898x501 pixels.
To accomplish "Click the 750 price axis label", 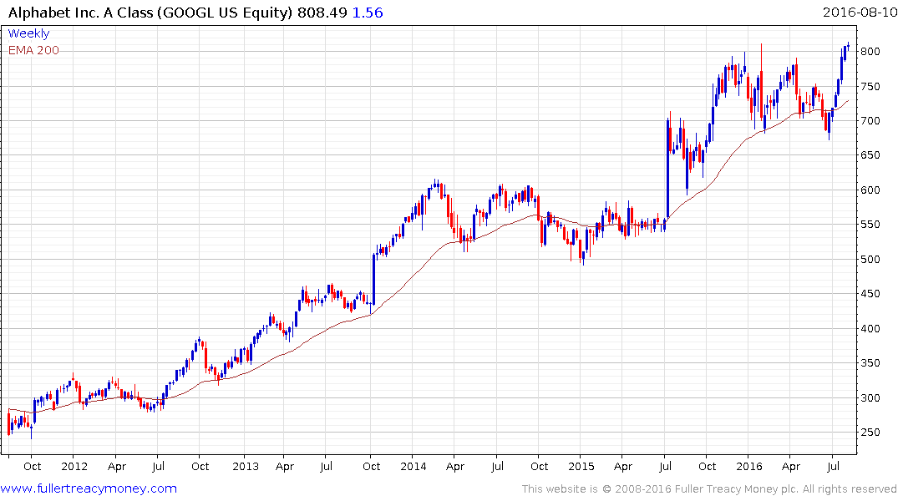I will tap(870, 87).
